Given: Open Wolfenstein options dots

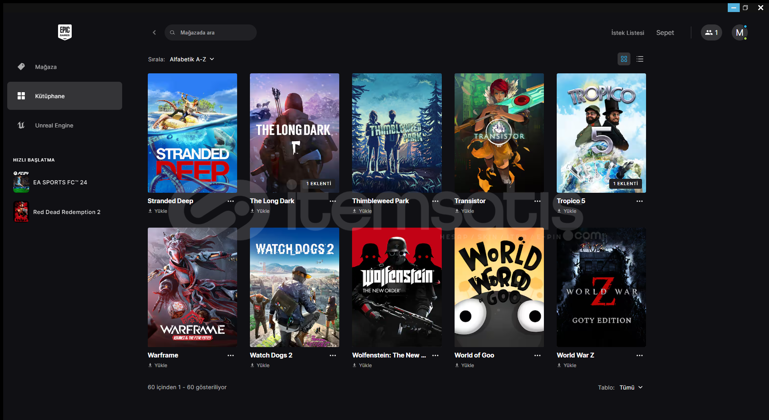Looking at the screenshot, I should point(435,355).
